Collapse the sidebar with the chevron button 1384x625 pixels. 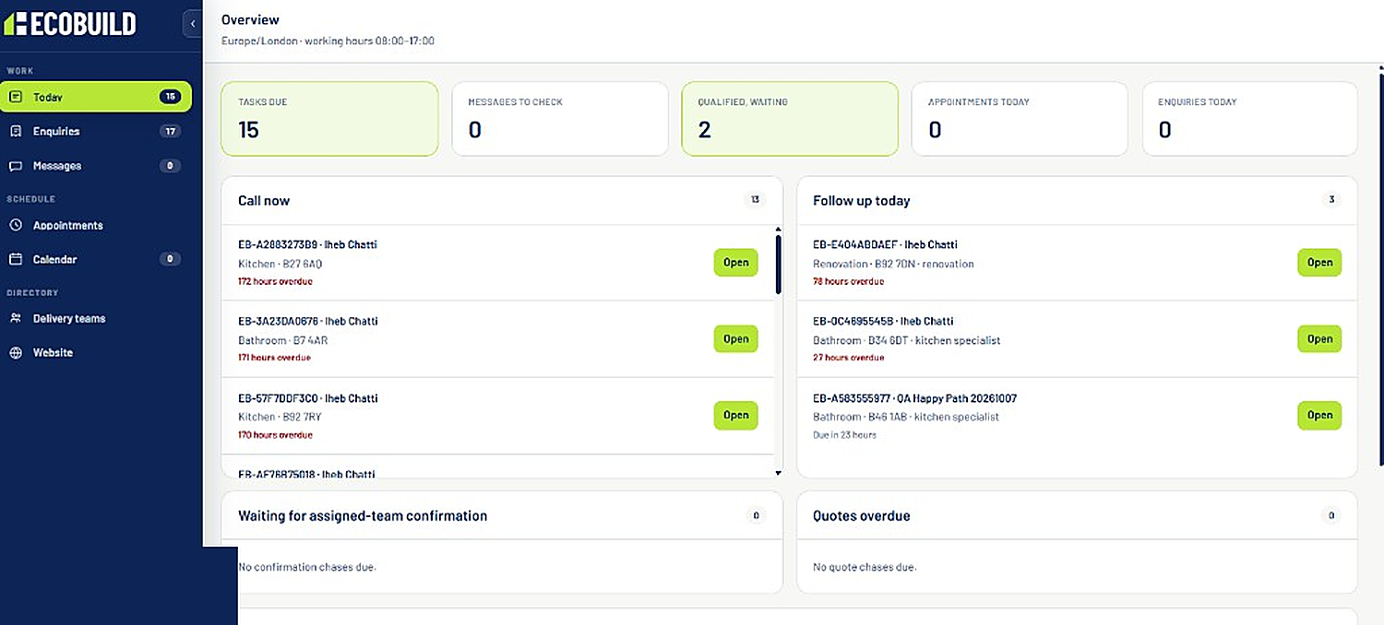[x=192, y=23]
